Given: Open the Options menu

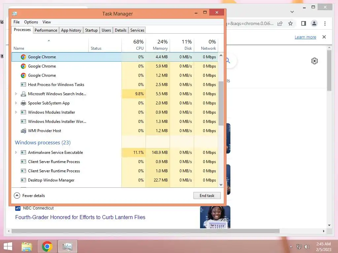Looking at the screenshot, I should click(31, 22).
